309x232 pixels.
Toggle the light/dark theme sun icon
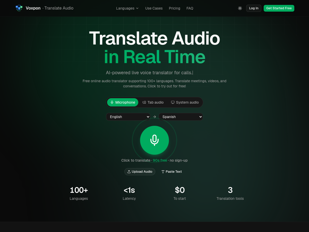240,8
